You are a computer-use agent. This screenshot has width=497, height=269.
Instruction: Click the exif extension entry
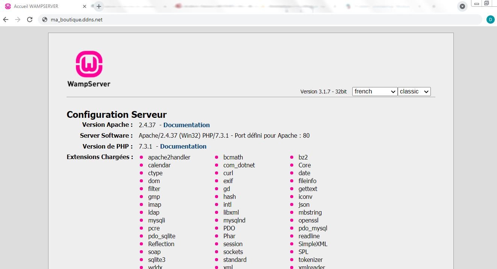(x=228, y=181)
